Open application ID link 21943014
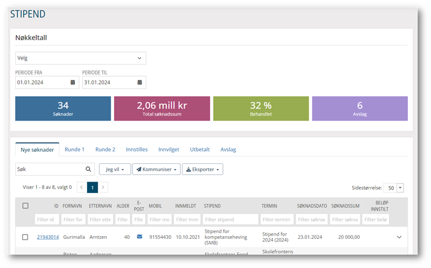The height and width of the screenshot is (268, 431). (x=48, y=237)
